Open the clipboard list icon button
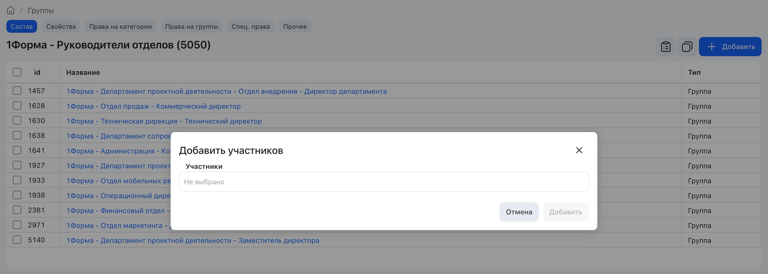 [666, 47]
